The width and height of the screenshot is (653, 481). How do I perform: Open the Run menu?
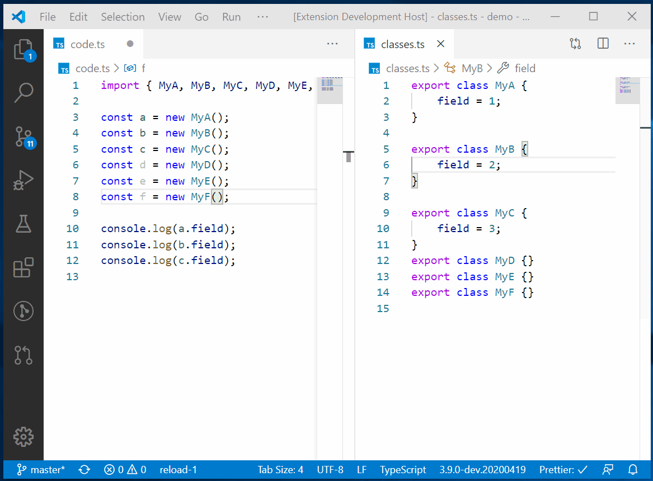pyautogui.click(x=231, y=17)
